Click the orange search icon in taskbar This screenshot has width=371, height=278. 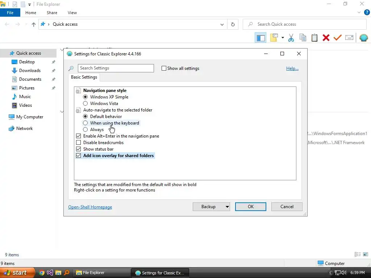pyautogui.click(x=67, y=273)
